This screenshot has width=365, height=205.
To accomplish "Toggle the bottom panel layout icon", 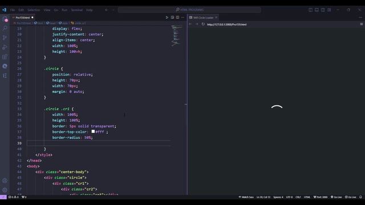I will click(317, 10).
